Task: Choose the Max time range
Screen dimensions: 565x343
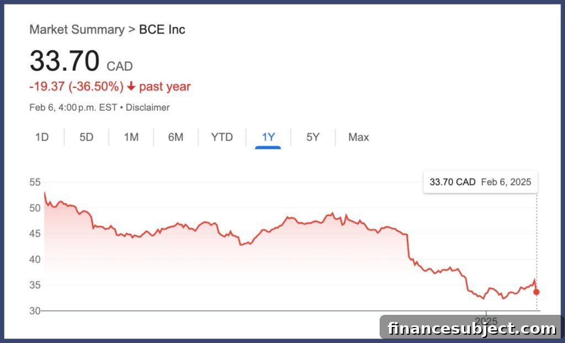Action: (x=359, y=137)
